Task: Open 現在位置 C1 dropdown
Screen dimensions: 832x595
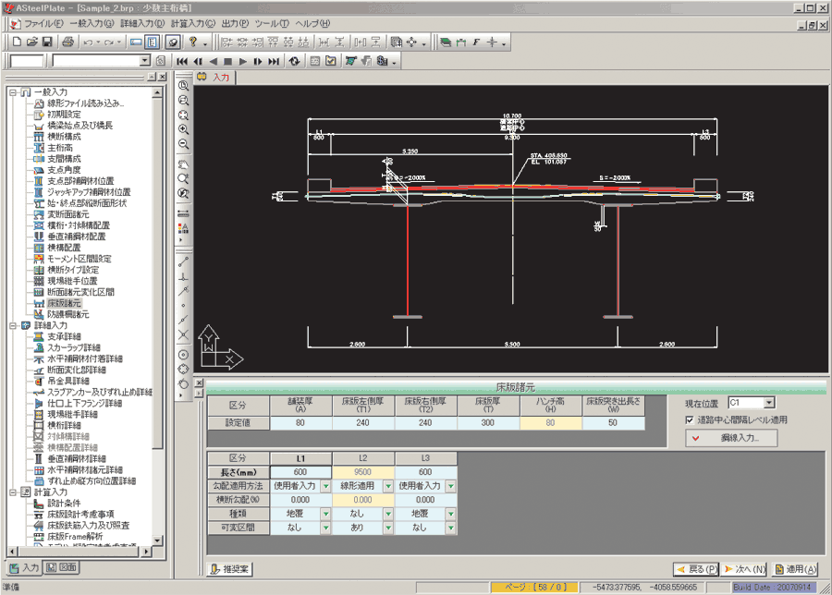Action: tap(769, 403)
